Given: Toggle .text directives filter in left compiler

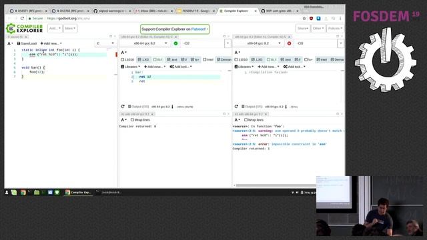Looking at the screenshot, I should pos(172,59).
